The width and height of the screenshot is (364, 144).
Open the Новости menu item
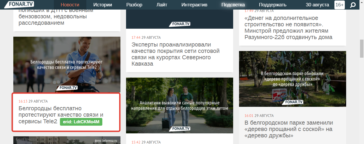click(70, 5)
